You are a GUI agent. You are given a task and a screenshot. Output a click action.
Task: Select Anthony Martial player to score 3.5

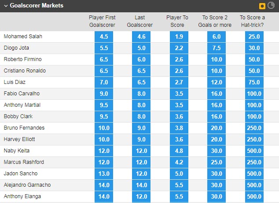(x=179, y=105)
